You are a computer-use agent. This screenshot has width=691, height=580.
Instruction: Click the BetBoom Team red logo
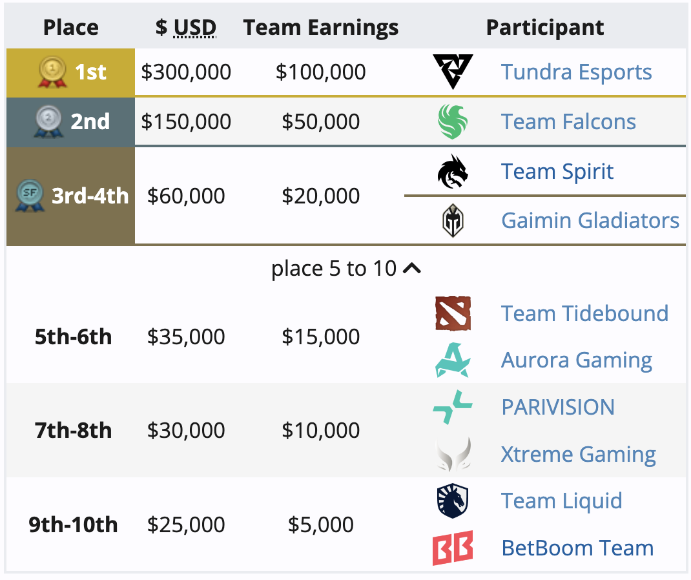click(453, 548)
